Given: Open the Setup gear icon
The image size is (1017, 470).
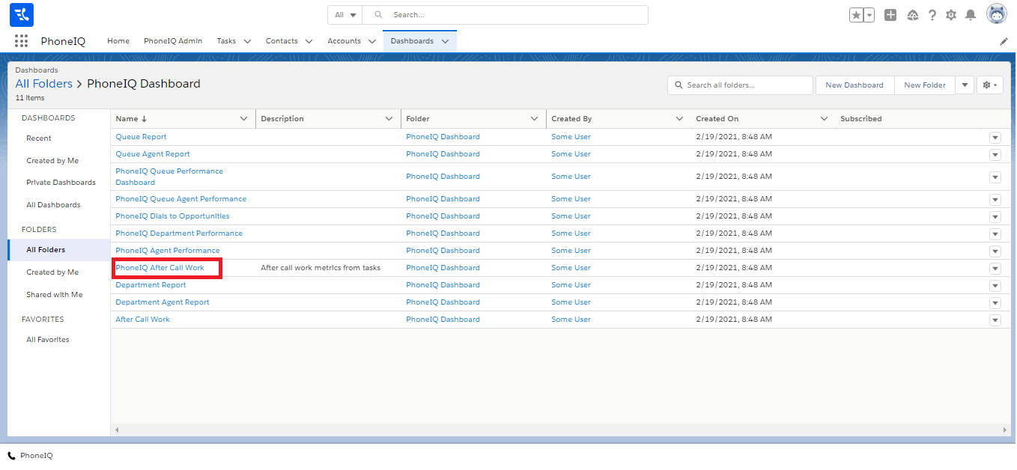Looking at the screenshot, I should pyautogui.click(x=951, y=15).
